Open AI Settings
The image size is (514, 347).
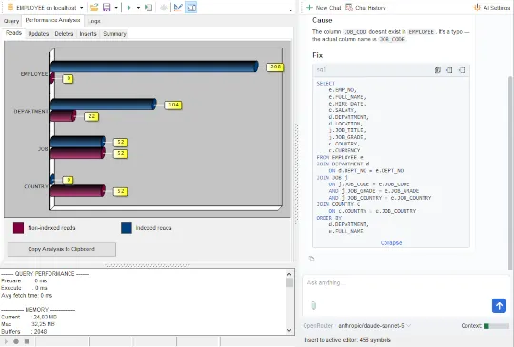click(492, 8)
